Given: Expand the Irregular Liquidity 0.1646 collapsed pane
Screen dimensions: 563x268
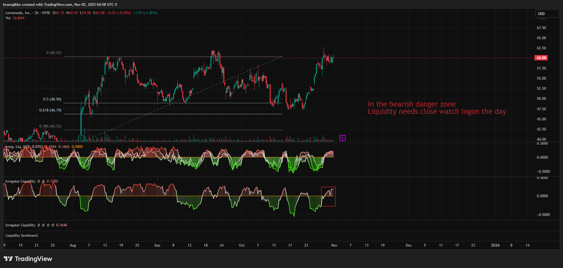Looking at the screenshot, I should [x=21, y=225].
